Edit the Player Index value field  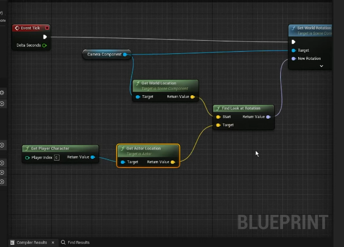57,158
